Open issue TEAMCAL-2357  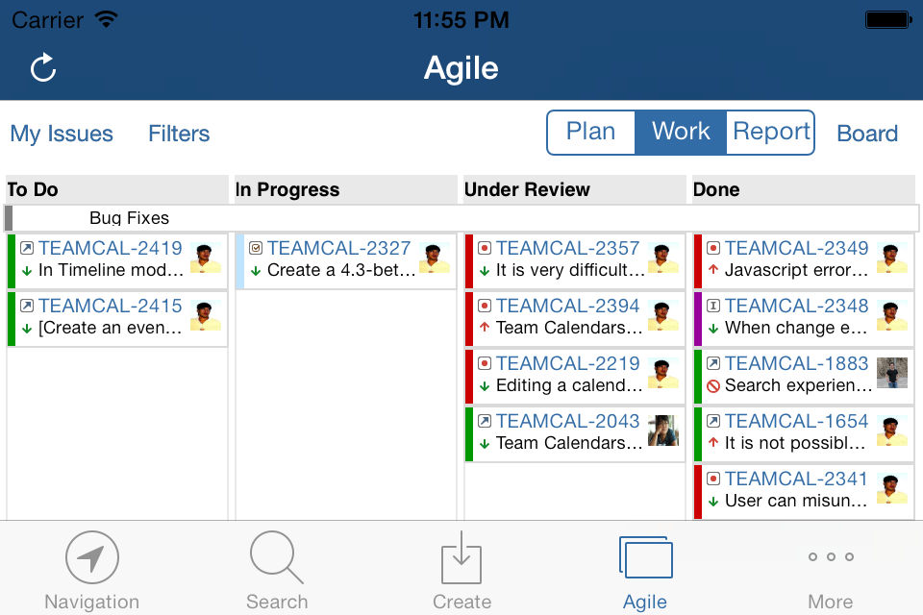(567, 249)
